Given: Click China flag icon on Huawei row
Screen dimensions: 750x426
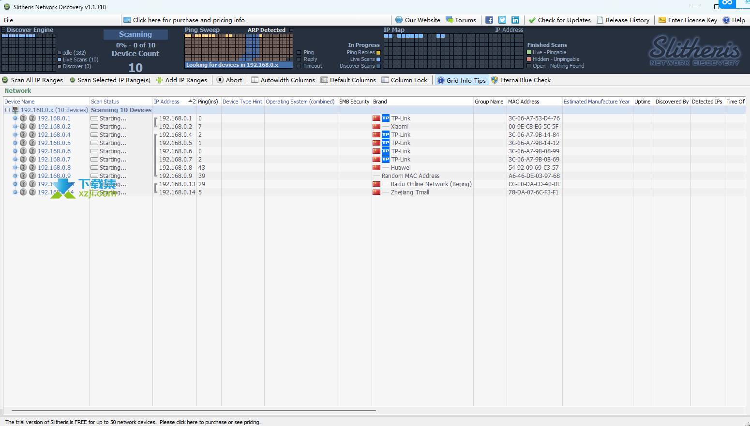Looking at the screenshot, I should click(376, 168).
